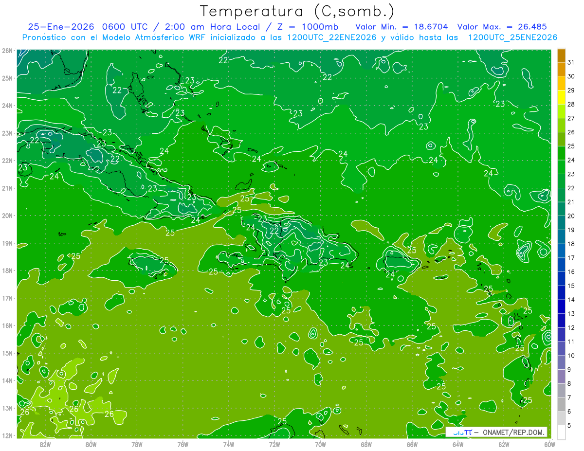Screen dimensions: 584x451
Task: Click the colorbar legend value 10
Action: click(571, 356)
